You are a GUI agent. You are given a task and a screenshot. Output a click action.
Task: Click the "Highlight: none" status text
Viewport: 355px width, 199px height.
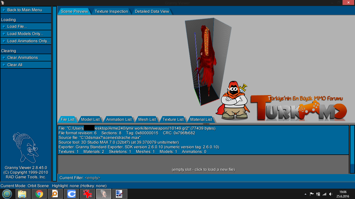click(79, 186)
